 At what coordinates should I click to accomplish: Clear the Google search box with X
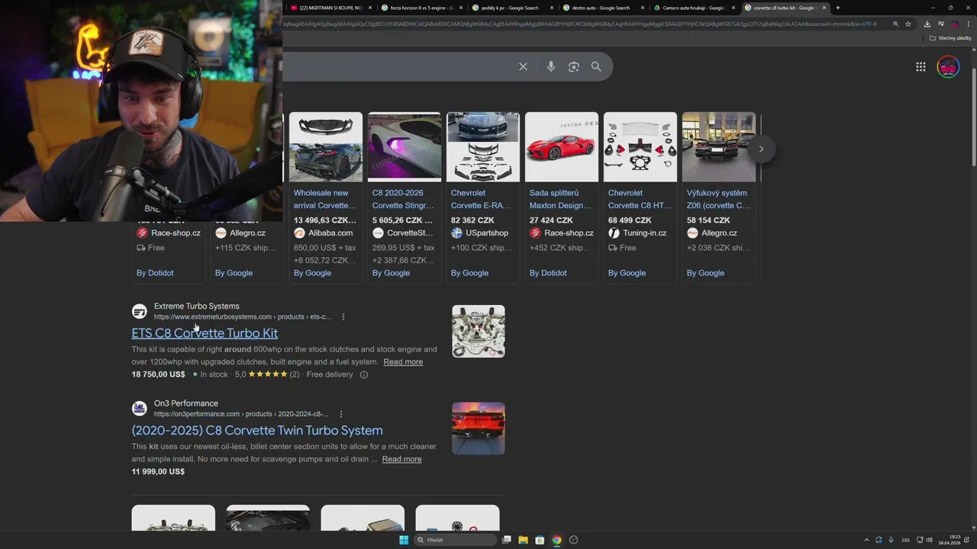pyautogui.click(x=523, y=67)
